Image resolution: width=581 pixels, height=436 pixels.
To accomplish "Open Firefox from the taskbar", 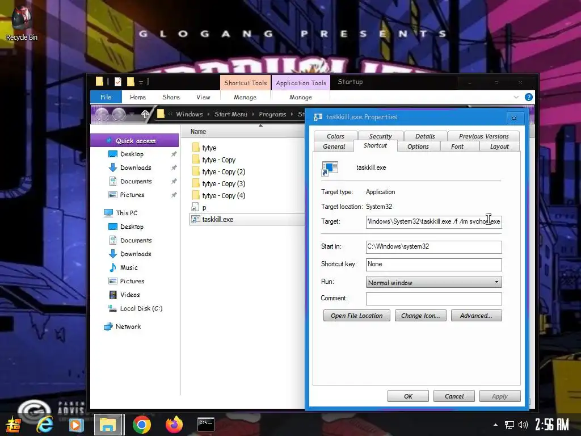I will pyautogui.click(x=174, y=425).
